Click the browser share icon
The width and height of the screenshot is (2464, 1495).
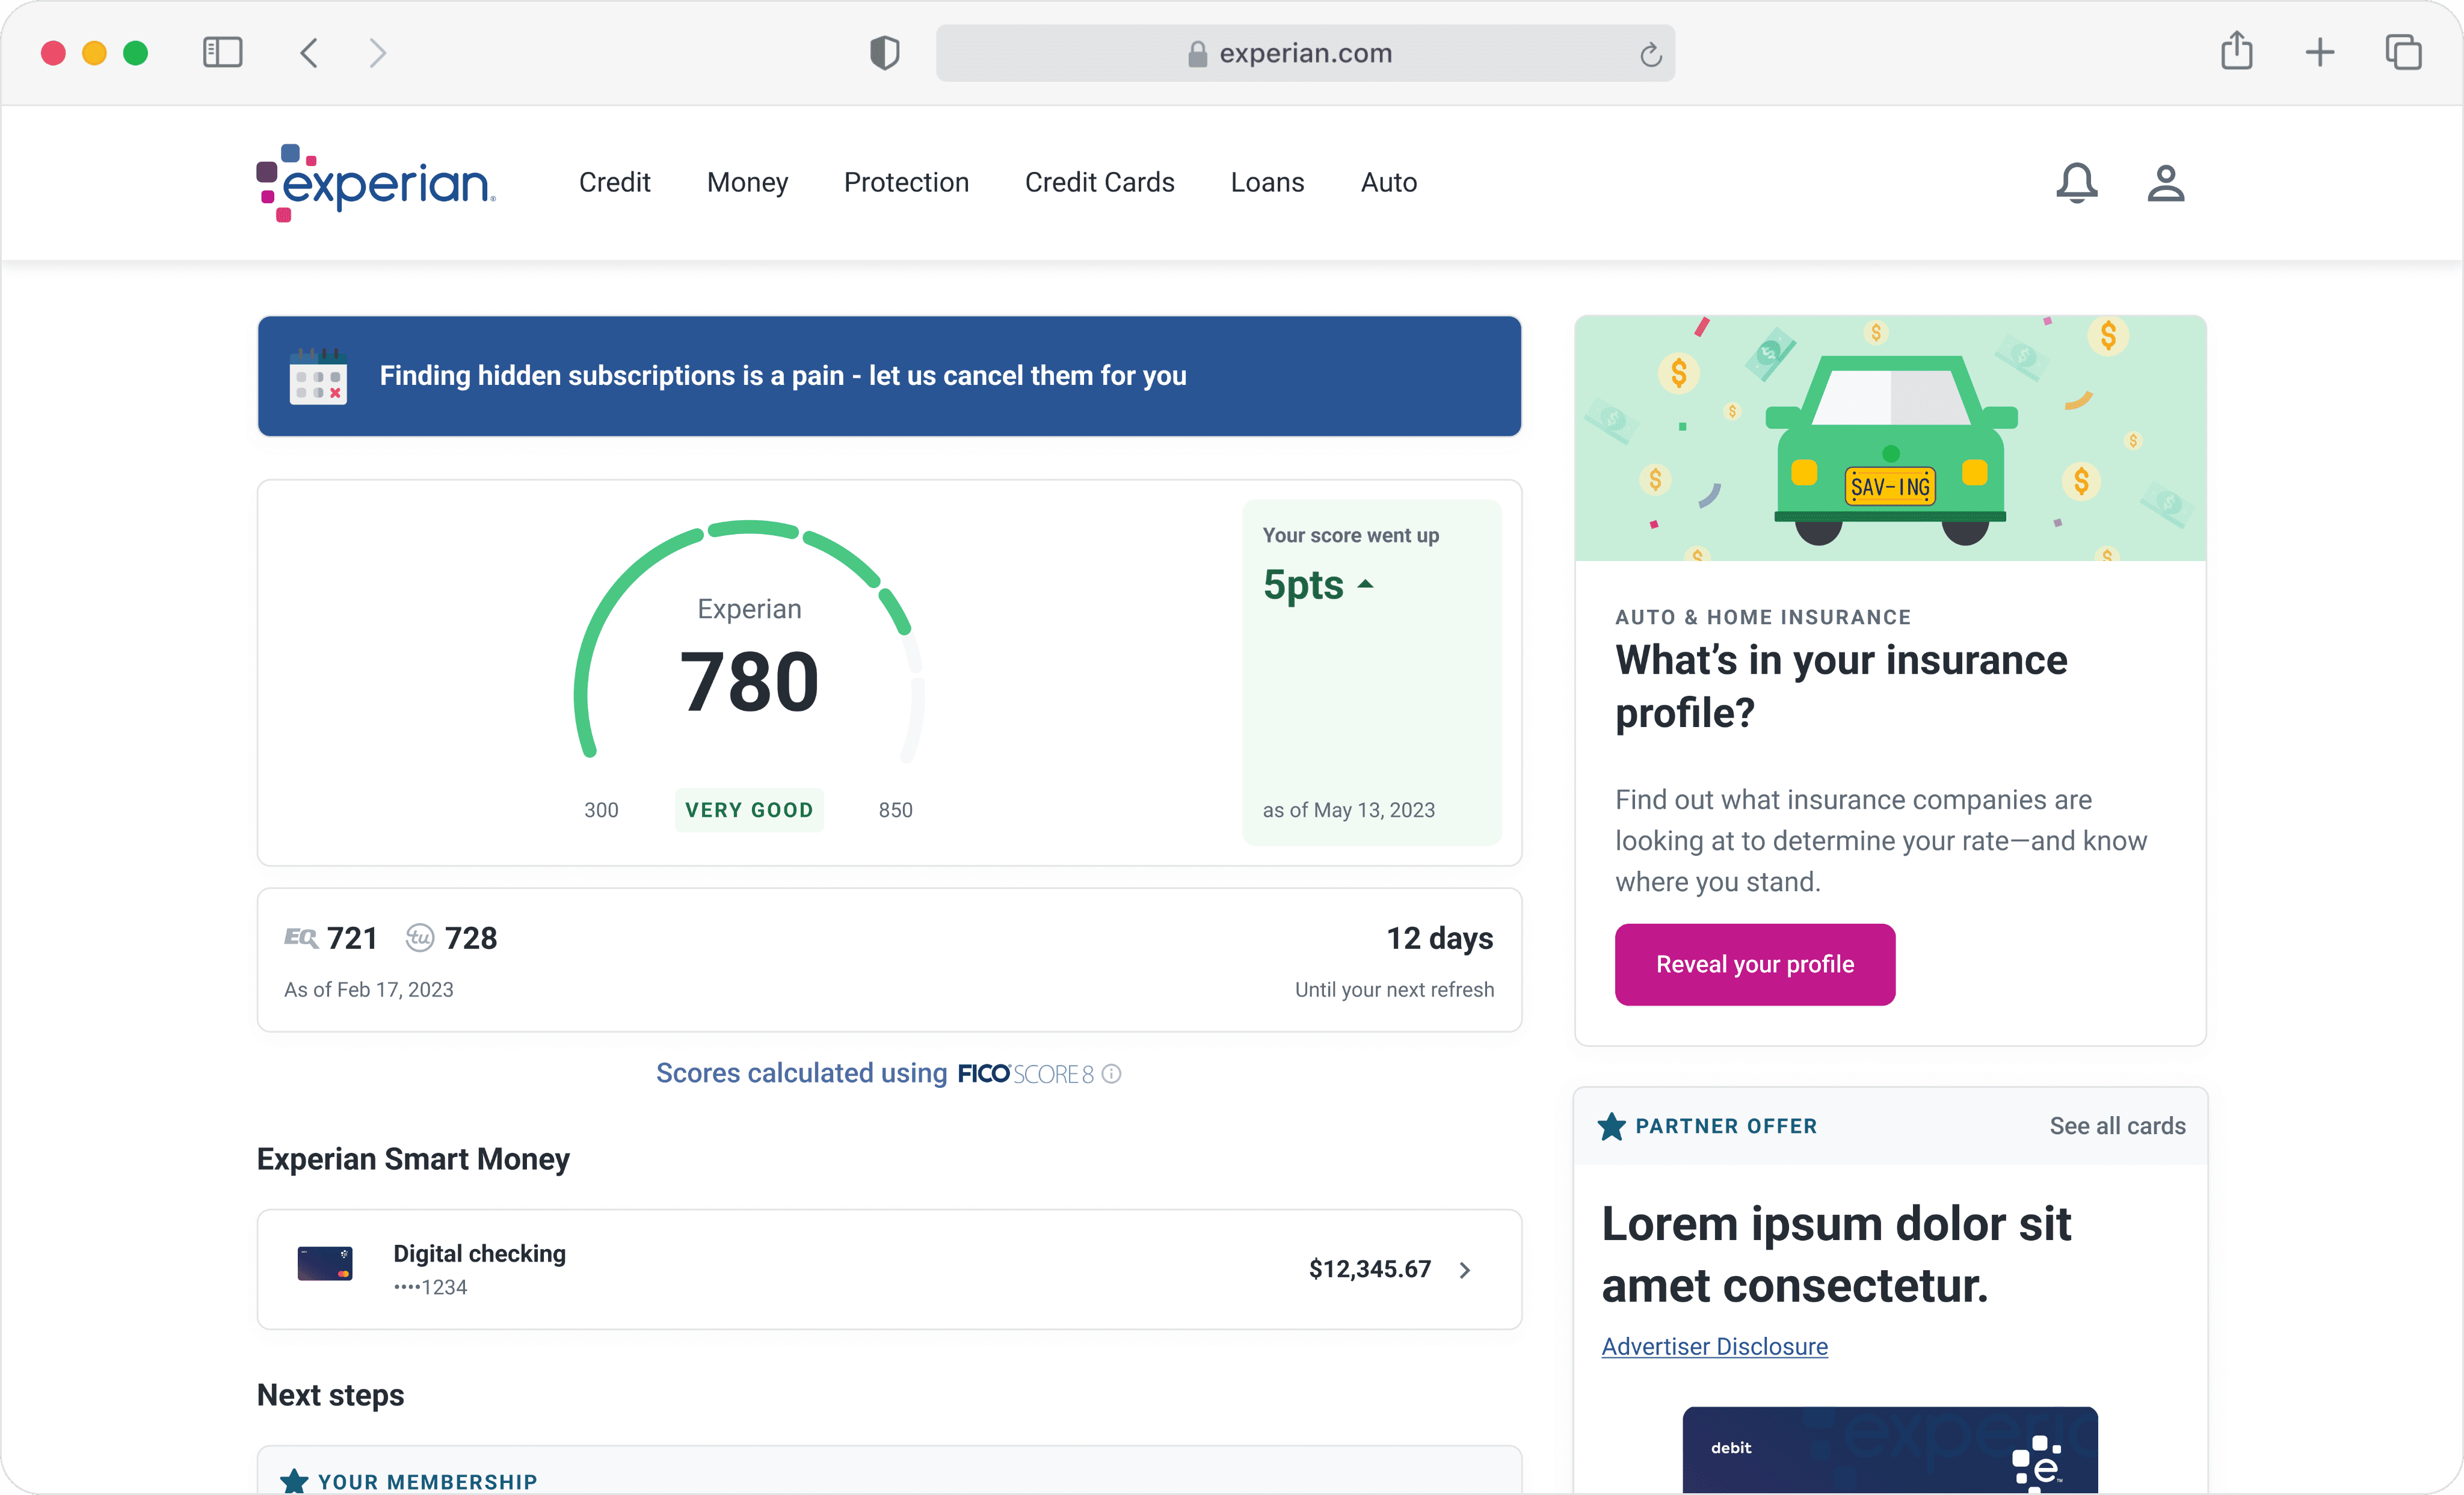[2236, 52]
